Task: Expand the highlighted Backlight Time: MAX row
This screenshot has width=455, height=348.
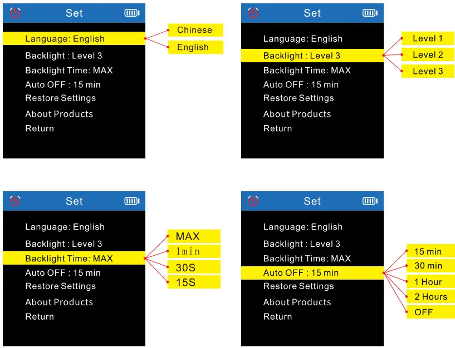Action: click(74, 258)
